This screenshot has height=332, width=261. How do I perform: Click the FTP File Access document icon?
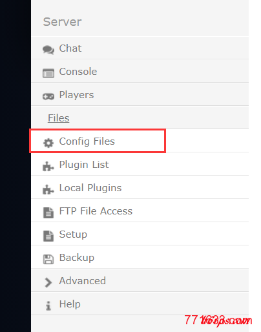point(48,213)
